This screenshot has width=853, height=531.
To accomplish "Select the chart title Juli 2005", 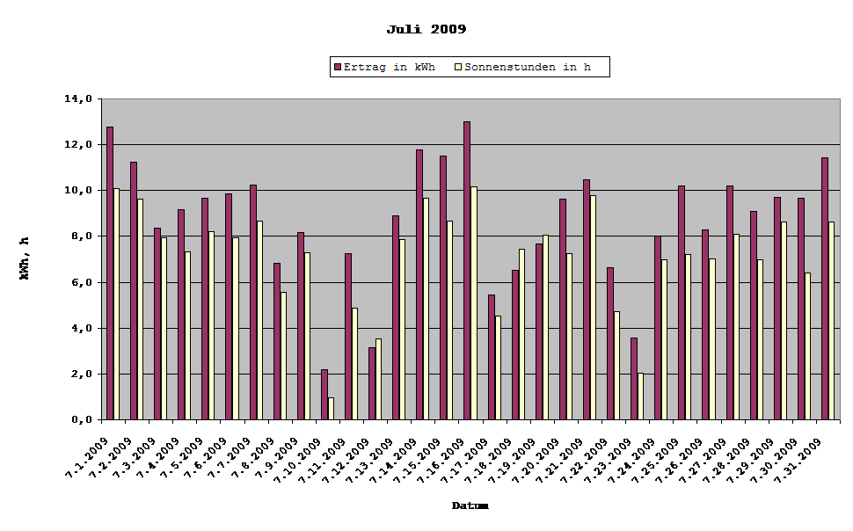I will [x=426, y=27].
